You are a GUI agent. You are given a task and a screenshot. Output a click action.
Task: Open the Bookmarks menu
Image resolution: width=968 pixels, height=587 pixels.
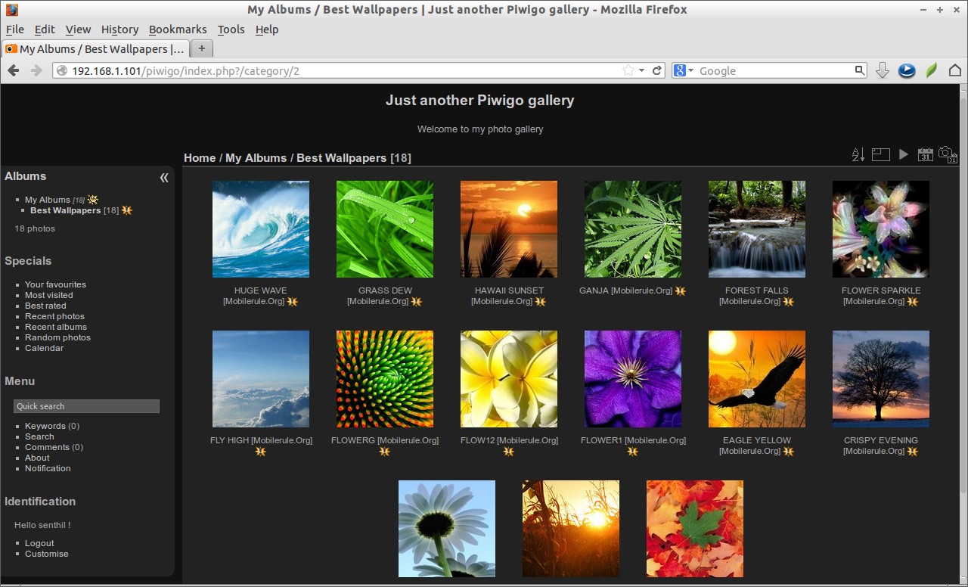tap(178, 30)
